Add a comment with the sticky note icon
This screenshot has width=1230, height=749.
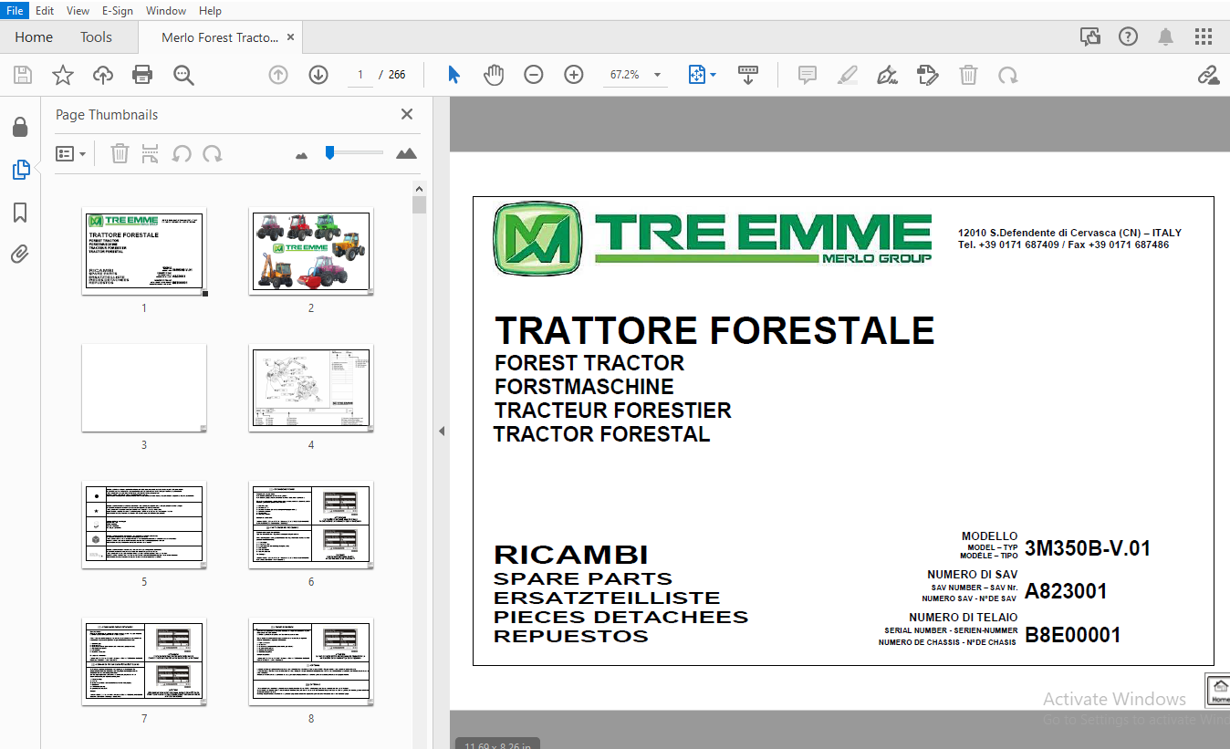tap(808, 75)
